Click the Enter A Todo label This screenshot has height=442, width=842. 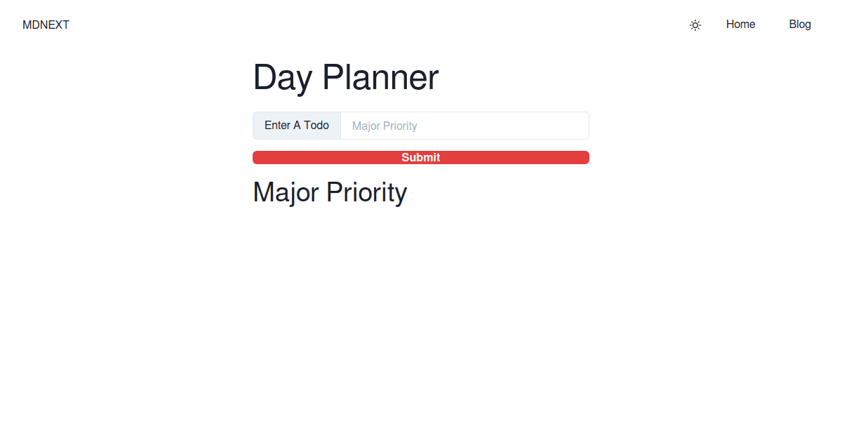pyautogui.click(x=297, y=126)
